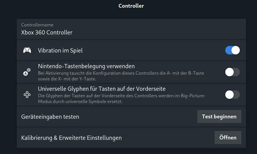Select the Vibration im Spiel label
The height and width of the screenshot is (154, 257).
[x=60, y=51]
